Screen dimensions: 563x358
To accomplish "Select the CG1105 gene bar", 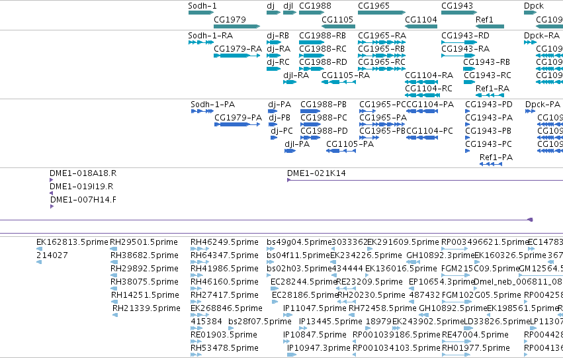I will point(339,26).
